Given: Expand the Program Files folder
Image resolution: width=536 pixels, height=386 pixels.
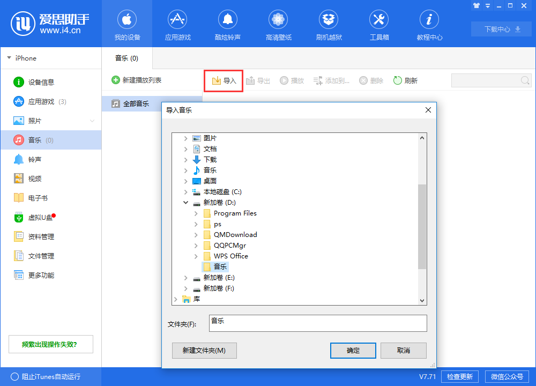Looking at the screenshot, I should click(196, 213).
